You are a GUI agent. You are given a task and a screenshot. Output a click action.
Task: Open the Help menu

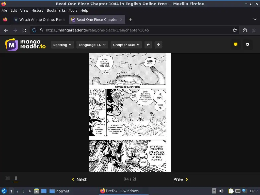[x=84, y=10]
